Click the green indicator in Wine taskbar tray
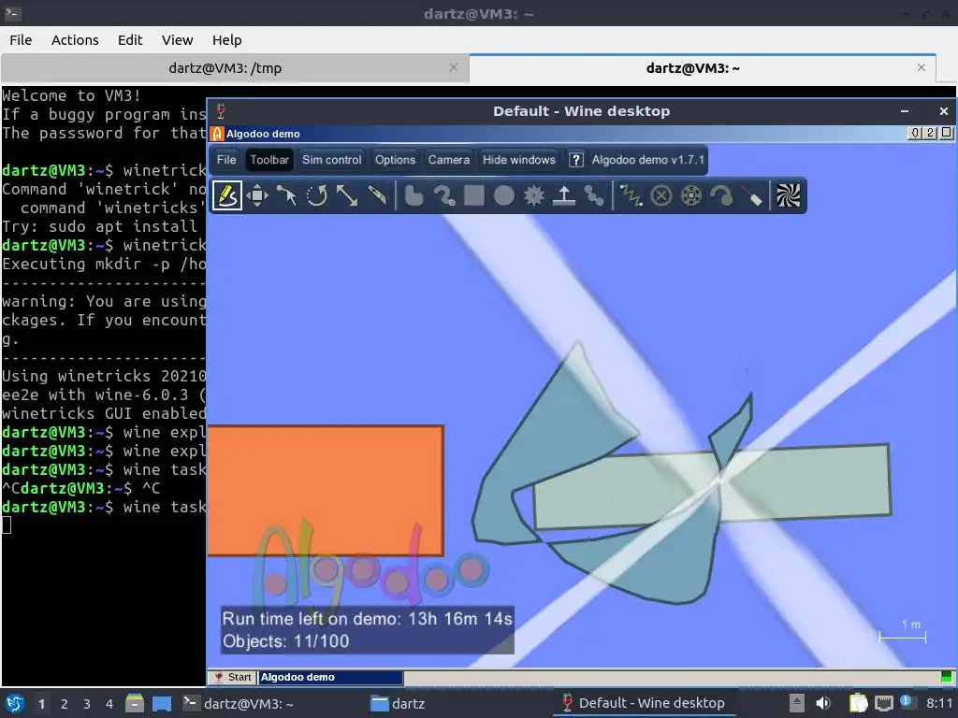 tap(947, 677)
